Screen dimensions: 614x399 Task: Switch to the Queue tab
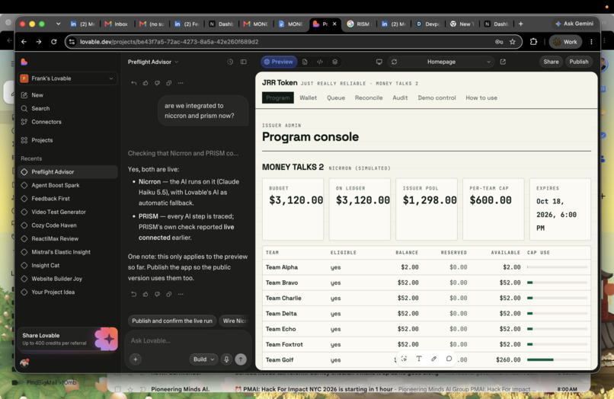click(336, 98)
